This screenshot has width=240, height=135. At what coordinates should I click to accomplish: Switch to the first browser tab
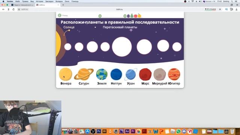click(x=22, y=5)
